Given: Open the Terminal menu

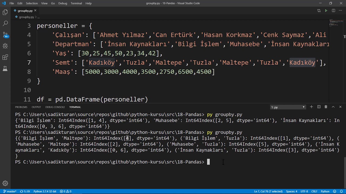Looking at the screenshot, I should (x=76, y=3).
